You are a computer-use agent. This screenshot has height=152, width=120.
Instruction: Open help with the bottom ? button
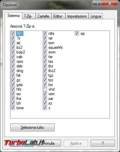tap(103, 143)
